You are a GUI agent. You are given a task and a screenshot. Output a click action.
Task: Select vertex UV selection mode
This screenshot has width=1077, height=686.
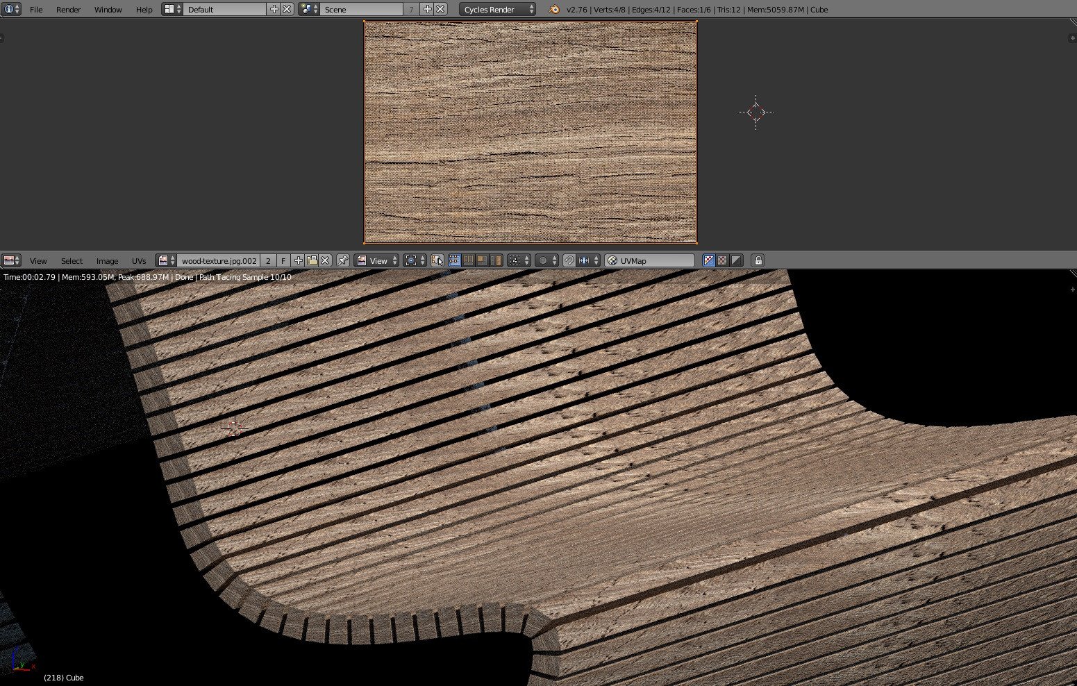[x=454, y=260]
